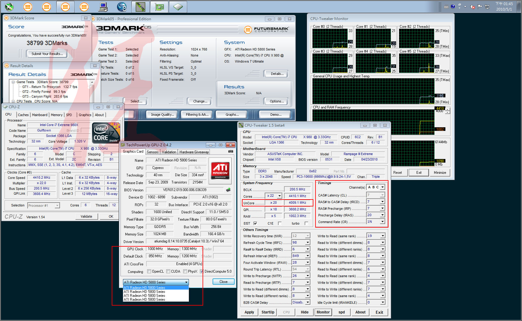Click the muted speaker volume tray icon
This screenshot has height=321, width=522.
click(472, 7)
